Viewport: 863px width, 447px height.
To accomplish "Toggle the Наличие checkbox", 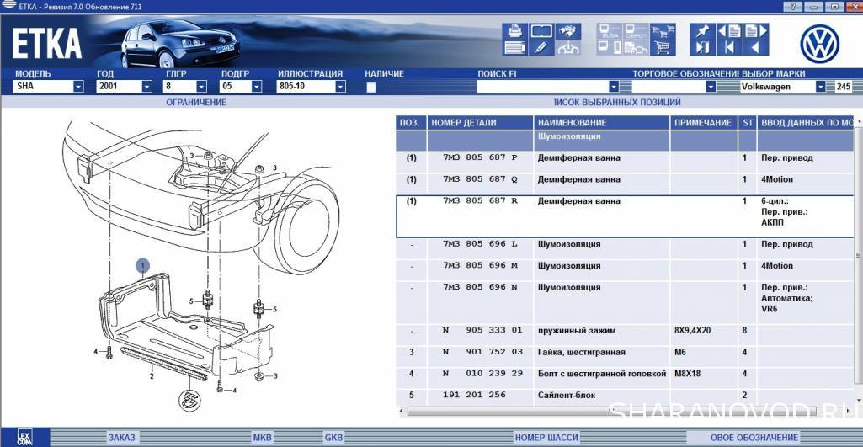I will click(370, 87).
